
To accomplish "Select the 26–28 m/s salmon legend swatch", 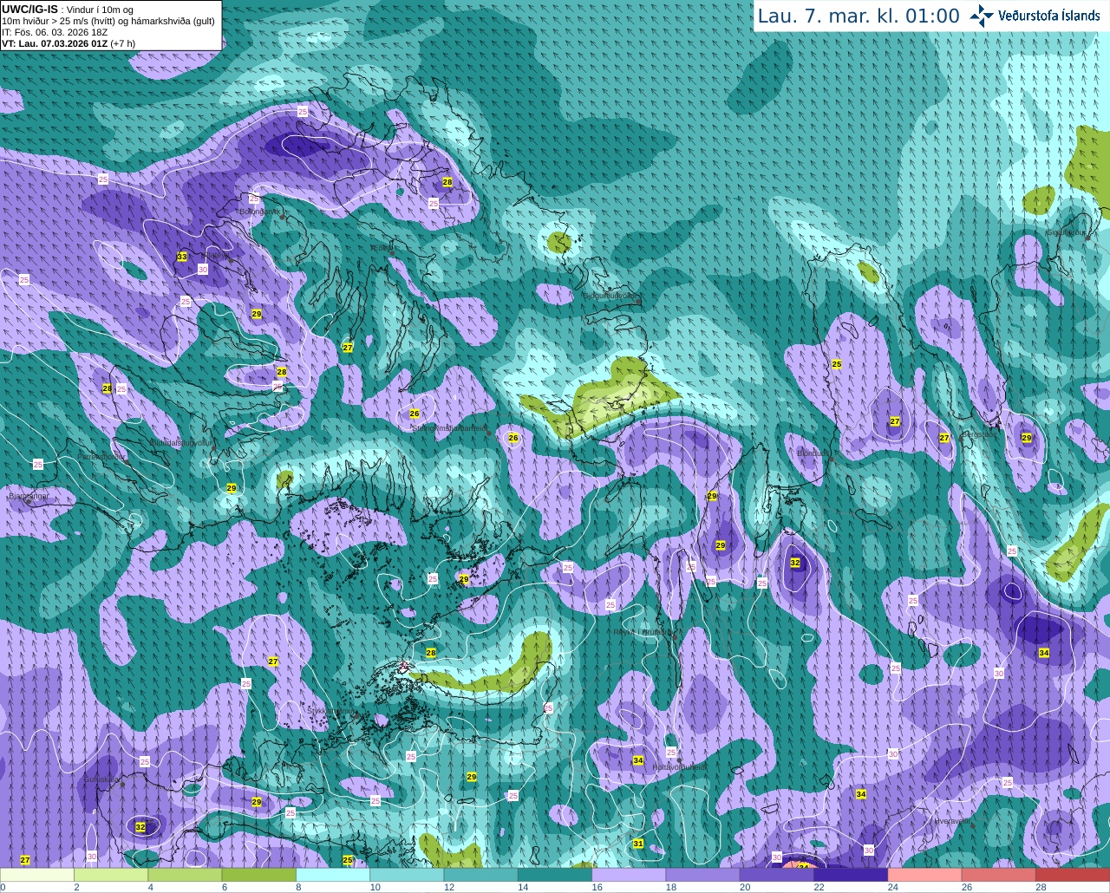I will click(x=999, y=875).
